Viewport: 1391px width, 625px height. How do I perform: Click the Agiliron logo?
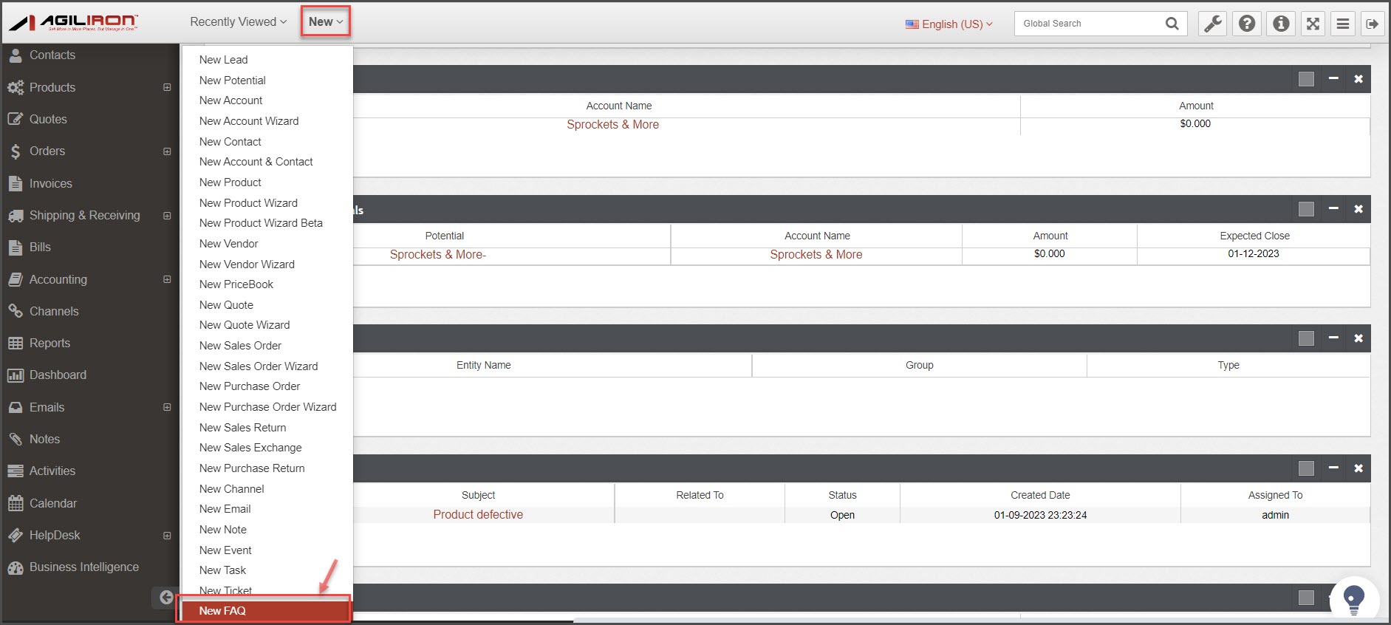[74, 23]
